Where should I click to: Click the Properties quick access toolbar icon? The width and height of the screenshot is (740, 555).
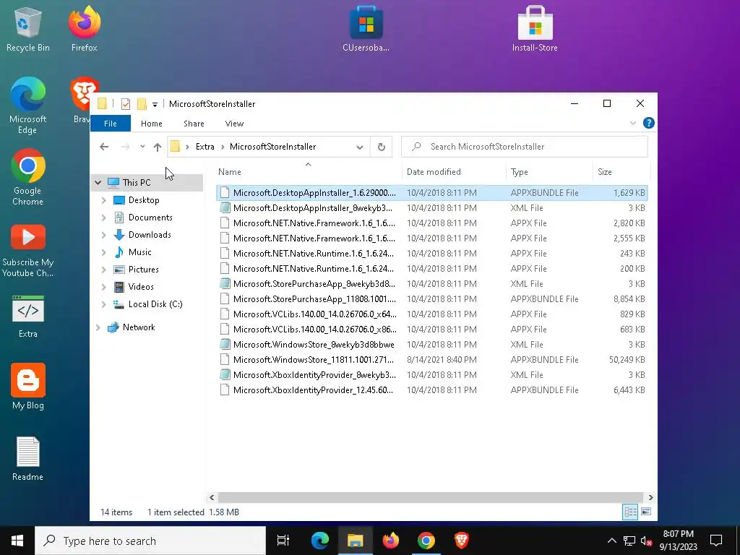coord(126,104)
